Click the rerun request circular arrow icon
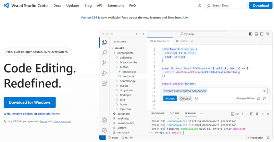Viewport: 274px width, 142px height. coord(196,99)
